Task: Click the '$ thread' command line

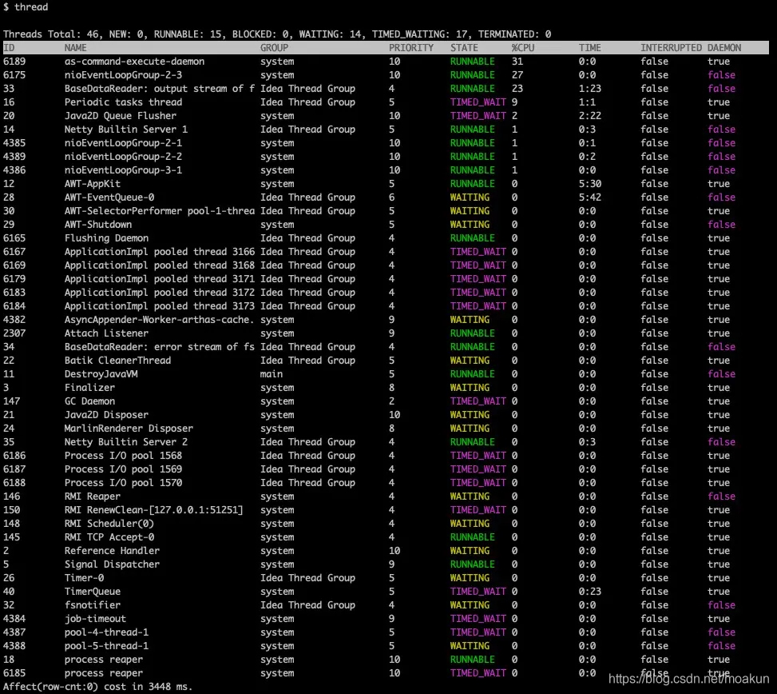Action: (26, 7)
